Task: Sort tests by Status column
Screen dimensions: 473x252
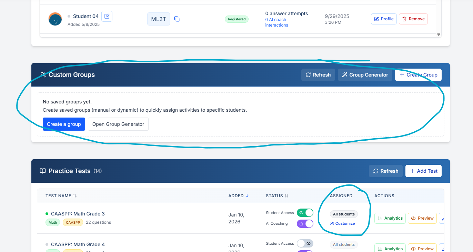Action: tap(277, 196)
